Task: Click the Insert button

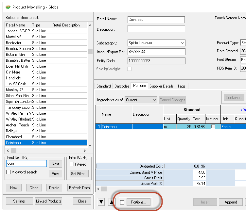Action: tap(205, 202)
